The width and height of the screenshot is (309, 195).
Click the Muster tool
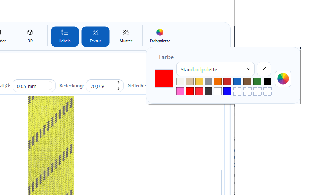pyautogui.click(x=126, y=37)
